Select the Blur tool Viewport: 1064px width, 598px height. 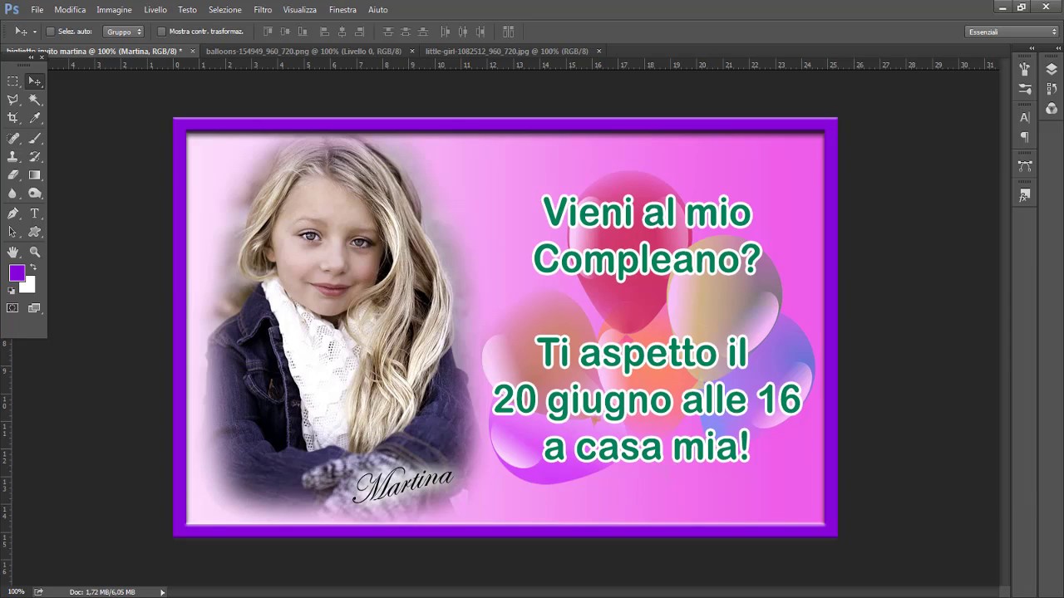pyautogui.click(x=12, y=193)
